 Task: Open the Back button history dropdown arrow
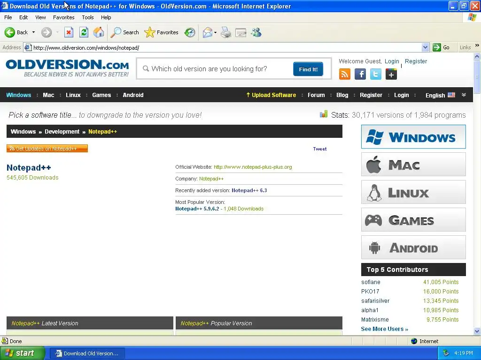[x=33, y=32]
